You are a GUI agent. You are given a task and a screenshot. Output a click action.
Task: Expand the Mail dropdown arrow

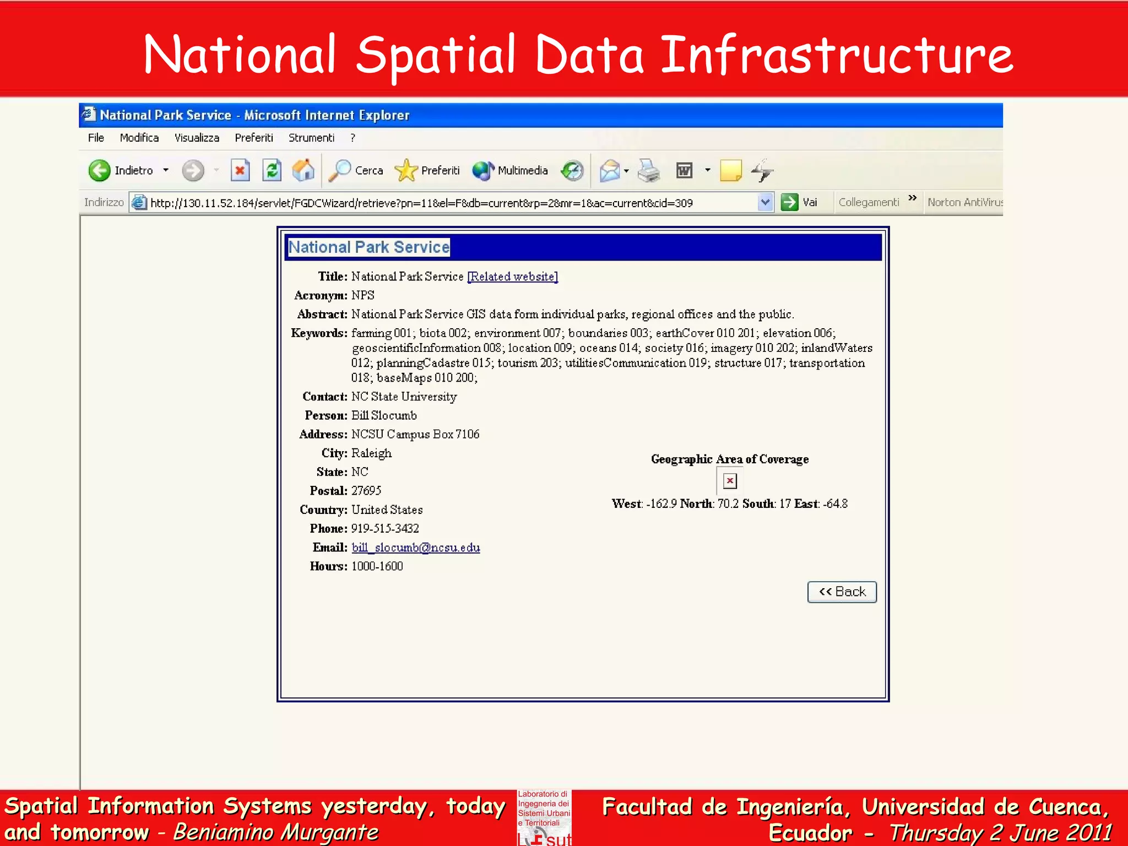coord(626,171)
